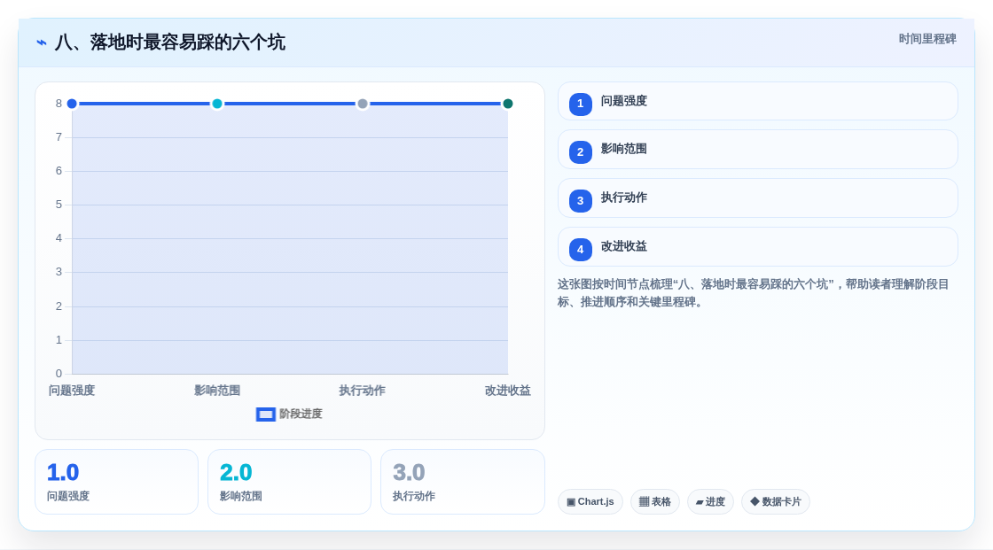Click the 执行动作 x-axis label
Screen dimensions: 993x550
click(363, 391)
